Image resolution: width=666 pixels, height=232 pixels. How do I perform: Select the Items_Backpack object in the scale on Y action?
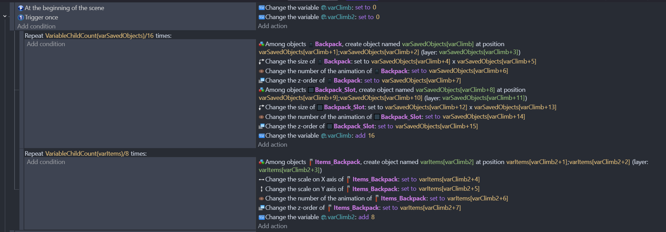point(375,189)
